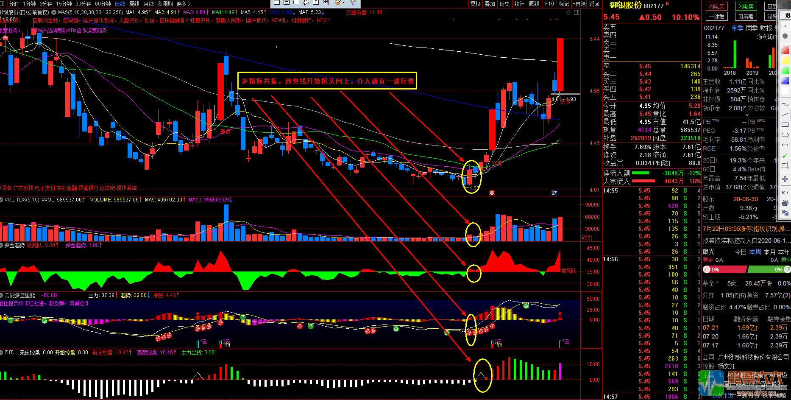Open MA indicator settings round icon
The height and width of the screenshot is (400, 791).
pos(53,12)
